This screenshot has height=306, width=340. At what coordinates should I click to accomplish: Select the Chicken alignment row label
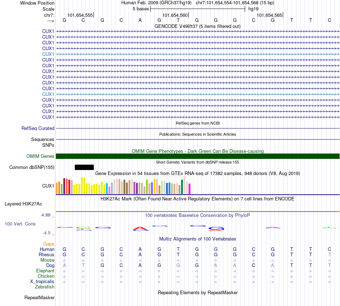point(46,276)
